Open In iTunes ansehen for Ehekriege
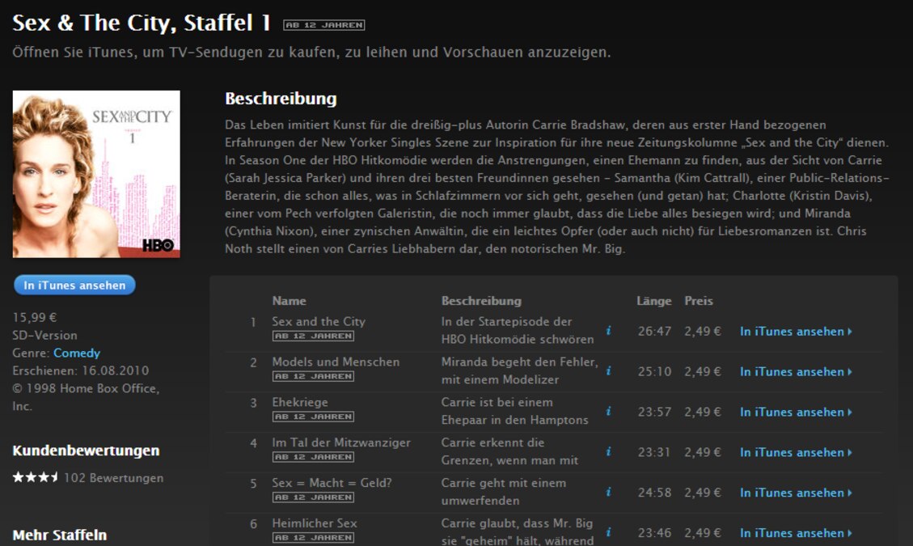The image size is (913, 546). [x=796, y=412]
